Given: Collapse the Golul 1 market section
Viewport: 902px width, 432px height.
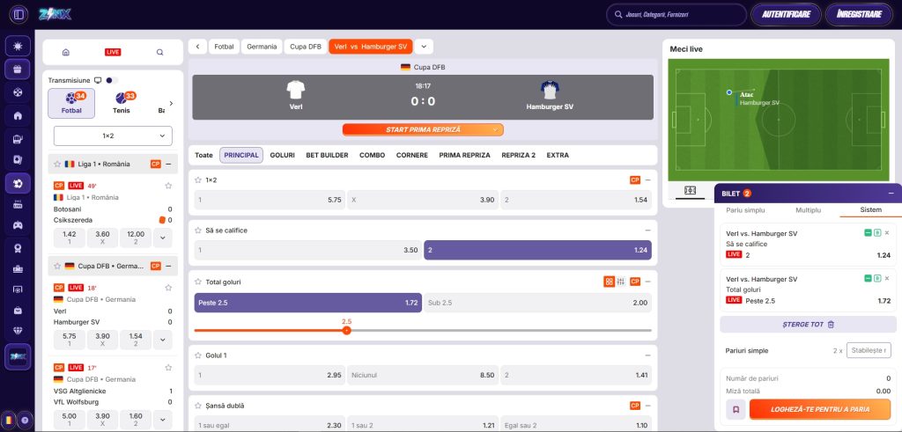Looking at the screenshot, I should click(648, 355).
